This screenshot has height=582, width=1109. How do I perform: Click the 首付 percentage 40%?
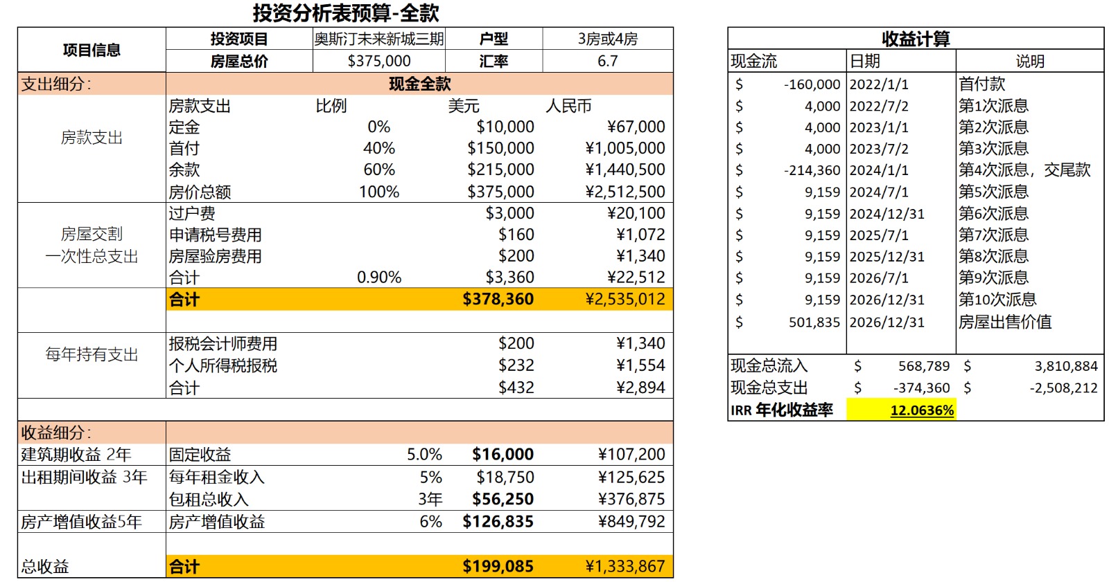tap(379, 149)
